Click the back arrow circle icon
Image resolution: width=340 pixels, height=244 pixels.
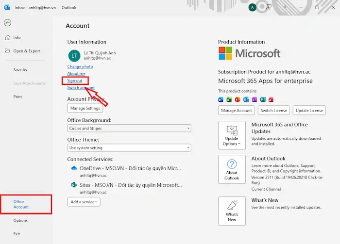[x=8, y=23]
